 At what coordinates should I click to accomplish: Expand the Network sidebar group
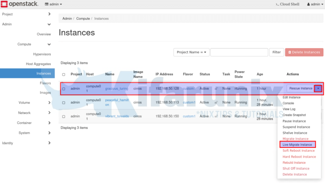click(x=49, y=113)
